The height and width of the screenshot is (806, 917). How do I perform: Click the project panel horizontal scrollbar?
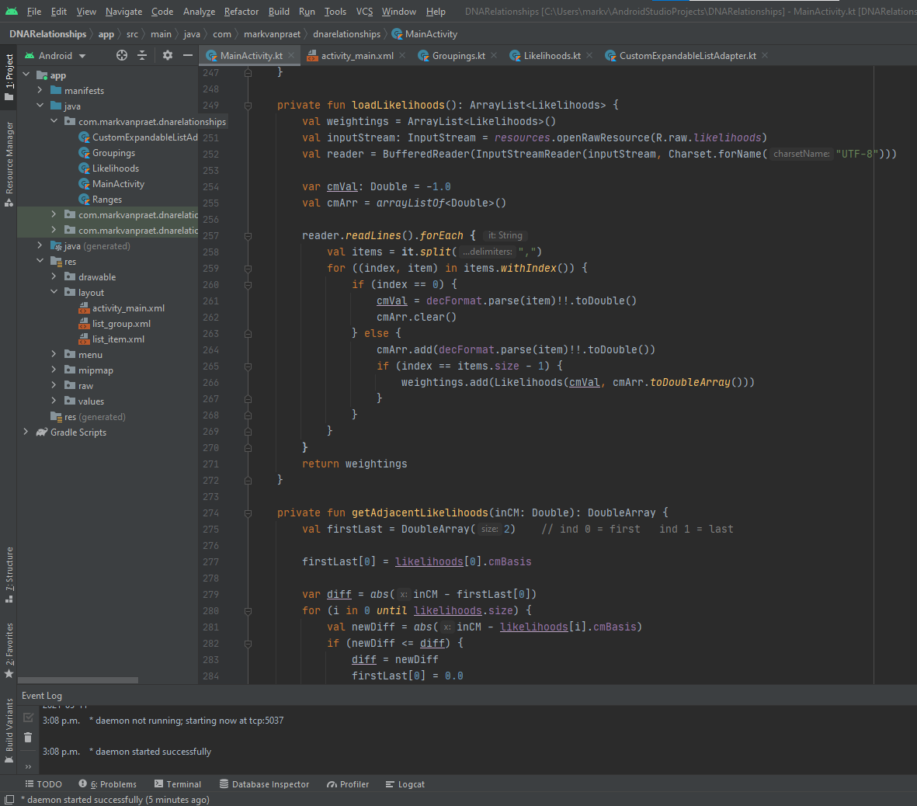(78, 680)
